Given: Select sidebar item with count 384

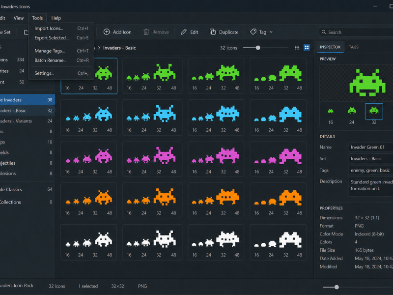Looking at the screenshot, I should tap(28, 59).
